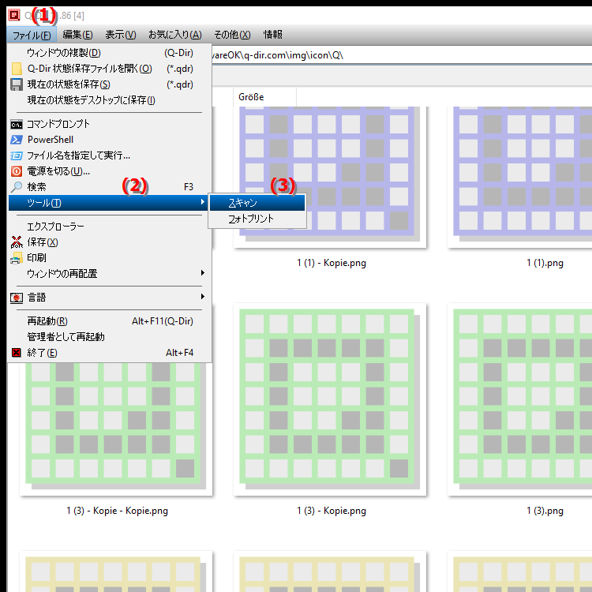Viewport: 592px width, 592px height.
Task: Click the ファイル名を指定して実行 run icon
Action: tap(17, 155)
